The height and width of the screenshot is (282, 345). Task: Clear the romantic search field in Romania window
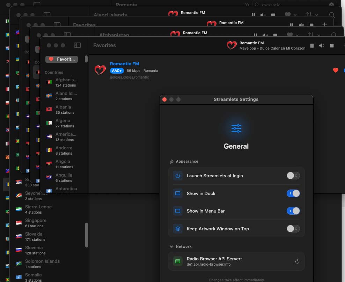331,5
